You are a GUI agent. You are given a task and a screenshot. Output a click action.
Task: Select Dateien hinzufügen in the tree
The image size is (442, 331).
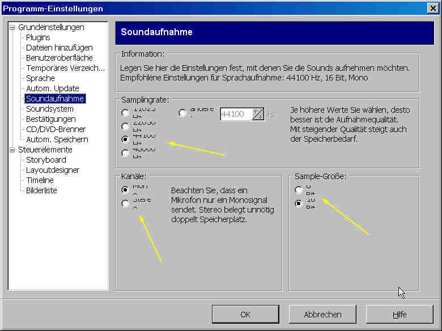click(x=59, y=48)
